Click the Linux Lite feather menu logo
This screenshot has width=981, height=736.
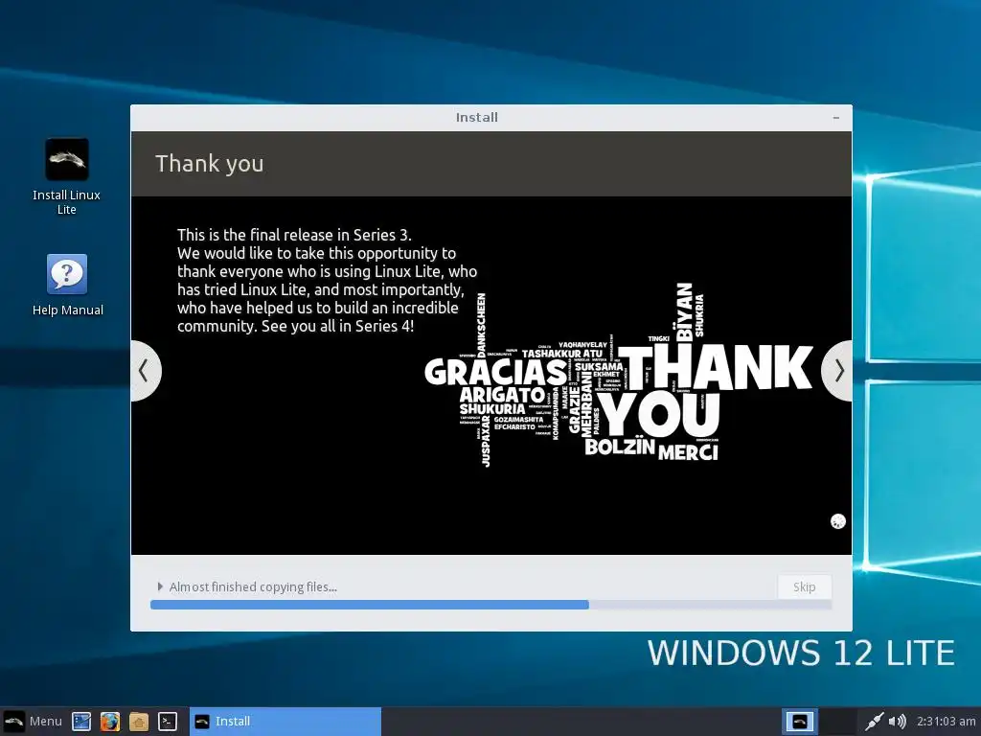click(13, 721)
